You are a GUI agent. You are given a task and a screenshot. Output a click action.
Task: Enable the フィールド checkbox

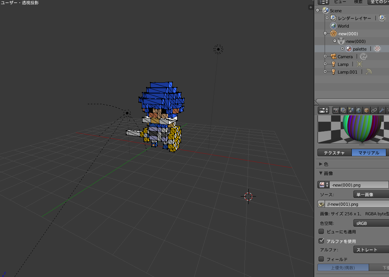point(321,259)
